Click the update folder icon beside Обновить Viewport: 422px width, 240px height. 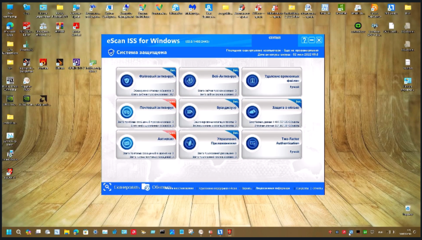pyautogui.click(x=146, y=187)
